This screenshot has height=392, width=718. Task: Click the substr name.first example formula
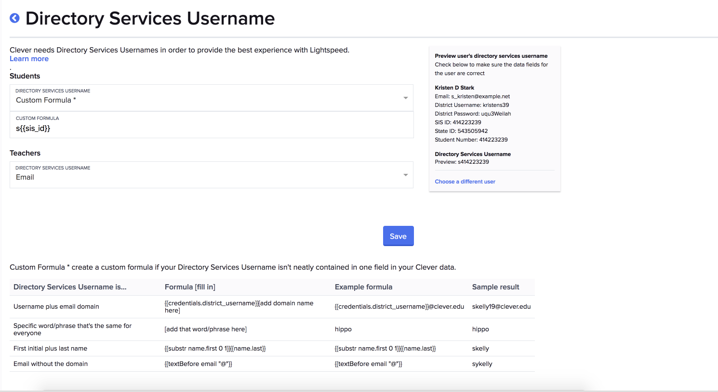tap(385, 349)
